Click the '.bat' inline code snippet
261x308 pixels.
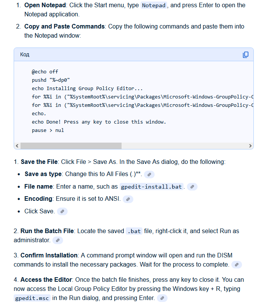[134, 231]
